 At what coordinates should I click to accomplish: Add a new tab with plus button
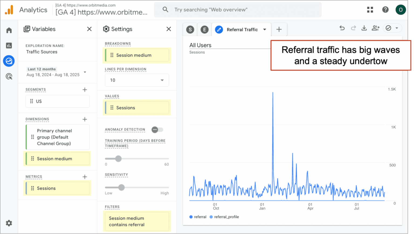279,30
